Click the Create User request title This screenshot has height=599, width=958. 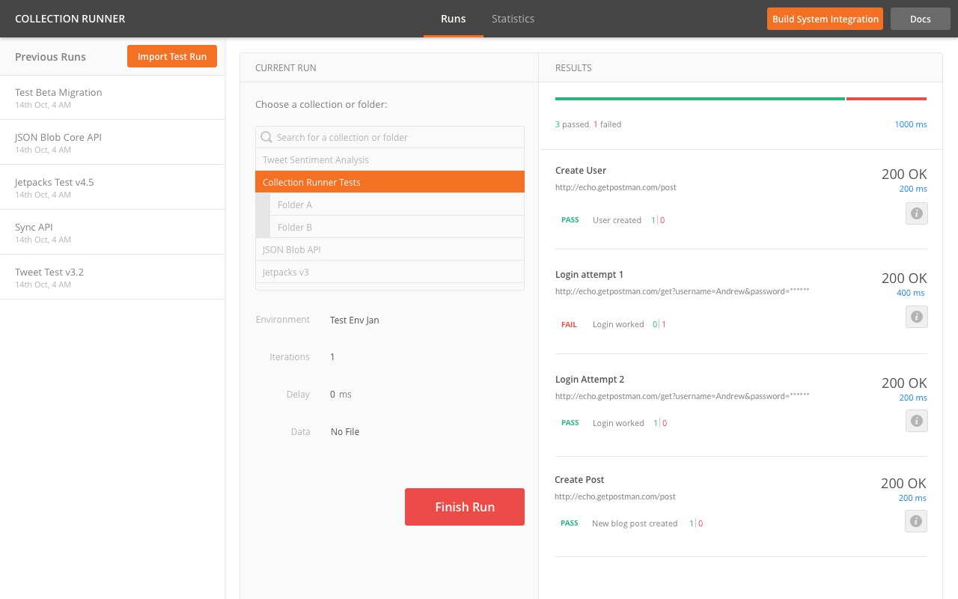pyautogui.click(x=581, y=171)
